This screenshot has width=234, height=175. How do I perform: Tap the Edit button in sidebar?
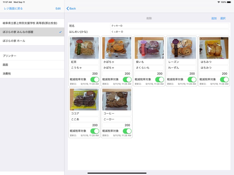pyautogui.click(x=58, y=8)
